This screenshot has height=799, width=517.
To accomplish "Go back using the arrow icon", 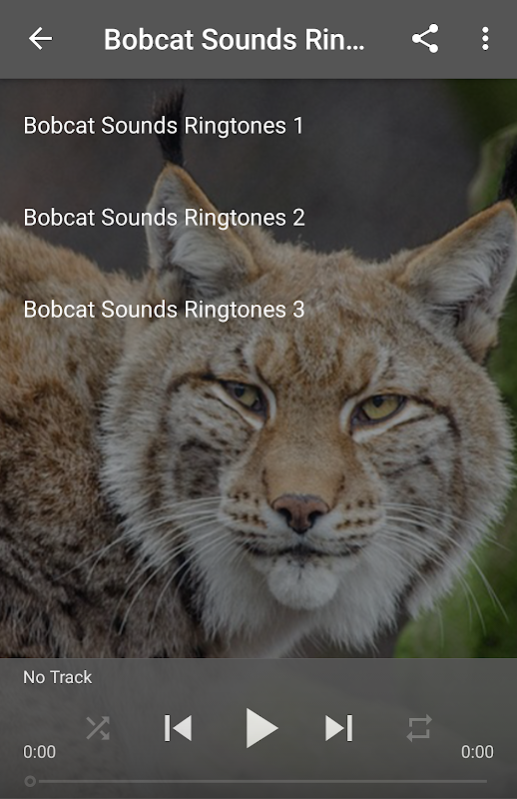I will click(40, 39).
